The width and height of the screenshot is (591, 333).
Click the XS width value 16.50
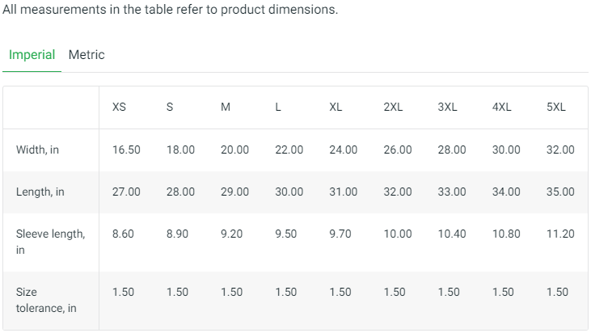coord(126,150)
